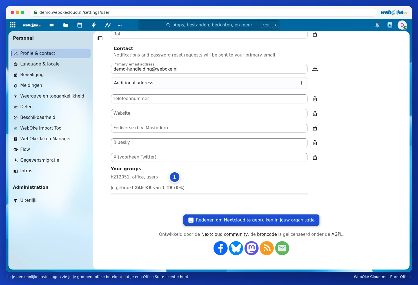Toggle the settings navigation sidebar
The height and width of the screenshot is (285, 418).
pyautogui.click(x=100, y=38)
